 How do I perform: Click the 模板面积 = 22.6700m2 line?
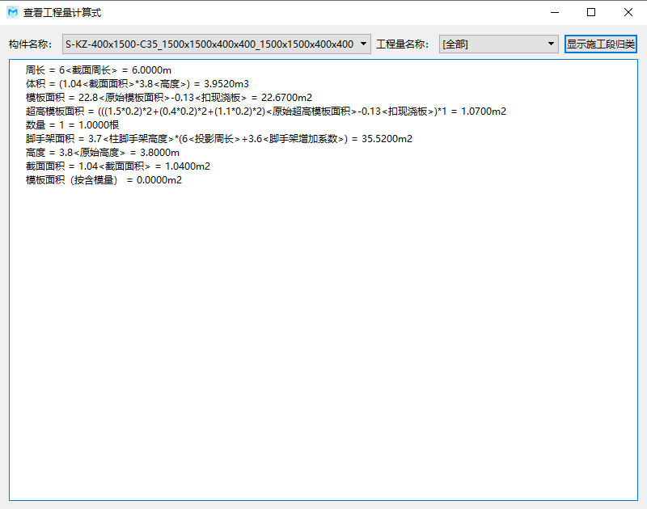(x=169, y=98)
